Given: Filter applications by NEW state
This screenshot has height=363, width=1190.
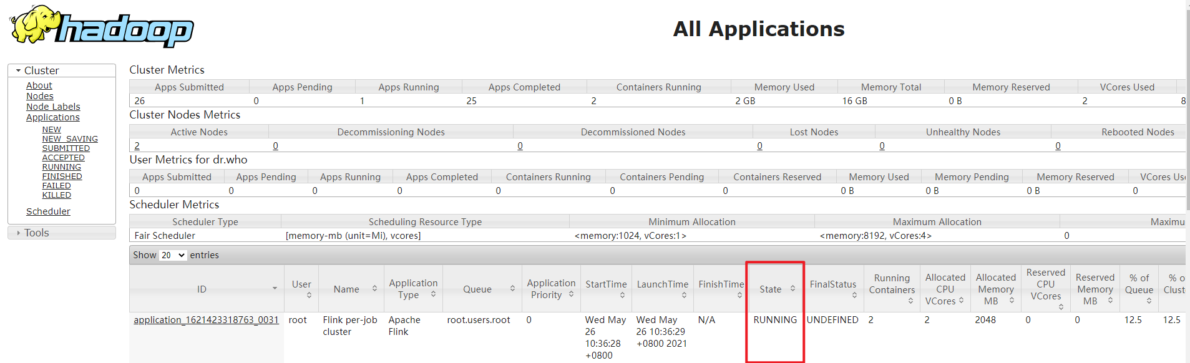Looking at the screenshot, I should [x=52, y=130].
